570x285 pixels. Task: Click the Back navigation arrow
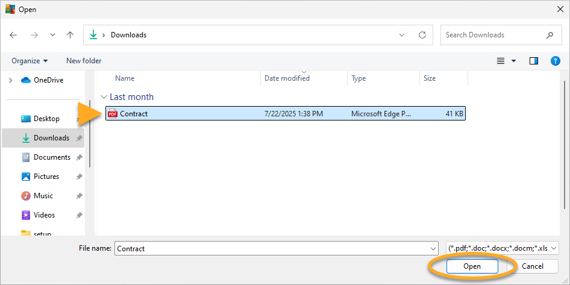click(x=14, y=35)
